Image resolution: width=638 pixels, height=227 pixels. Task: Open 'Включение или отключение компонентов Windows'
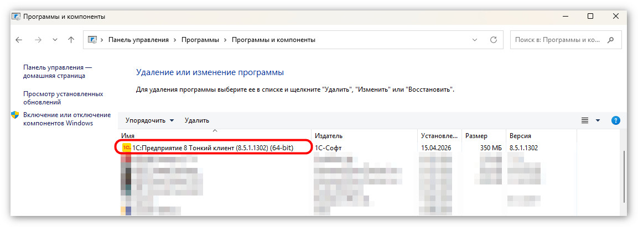tap(67, 119)
